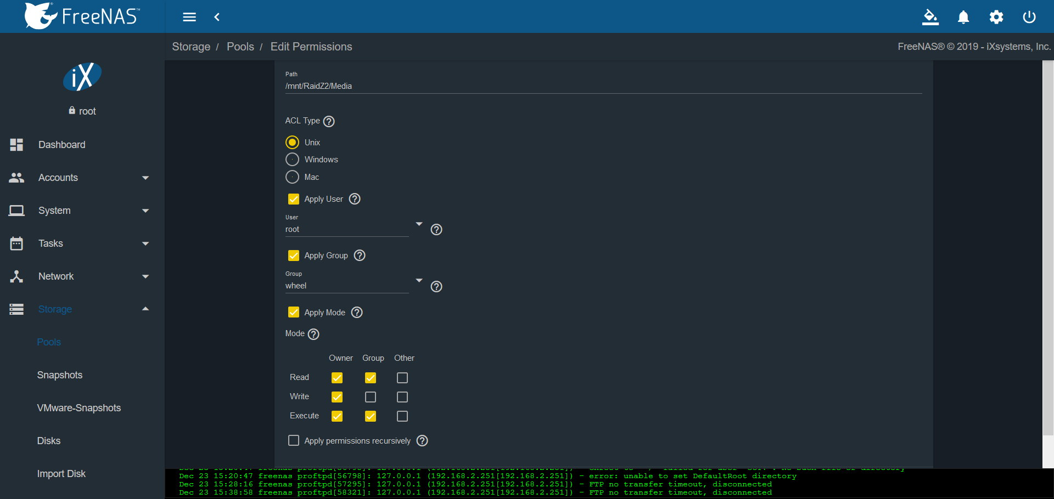This screenshot has height=499, width=1054.
Task: Click the power icon
Action: click(1029, 17)
